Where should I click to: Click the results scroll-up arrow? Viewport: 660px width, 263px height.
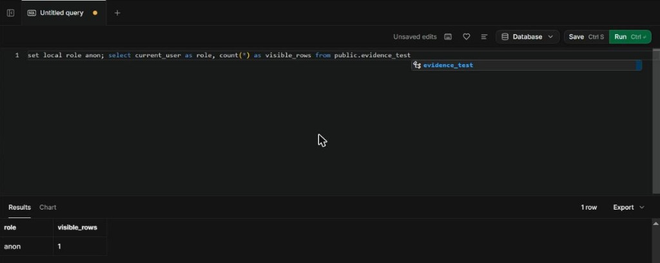pyautogui.click(x=655, y=224)
